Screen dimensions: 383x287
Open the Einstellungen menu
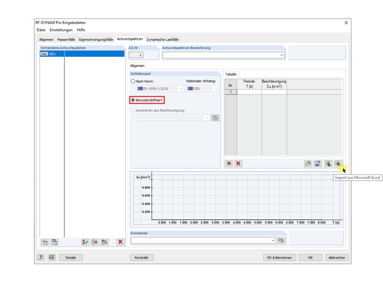61,30
